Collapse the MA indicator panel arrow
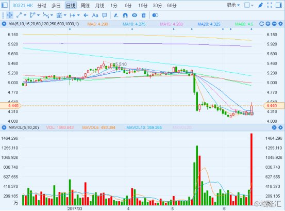Image resolution: width=285 pixels, height=211 pixels. 4,24
